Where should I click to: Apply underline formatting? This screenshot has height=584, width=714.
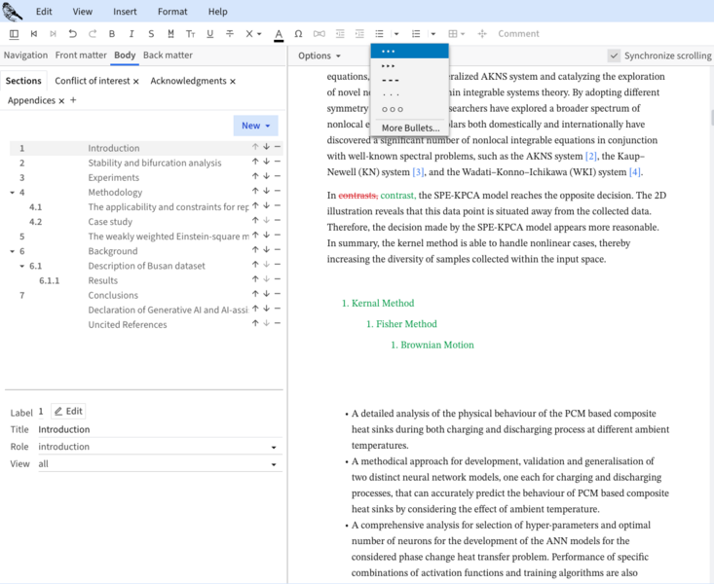(210, 34)
